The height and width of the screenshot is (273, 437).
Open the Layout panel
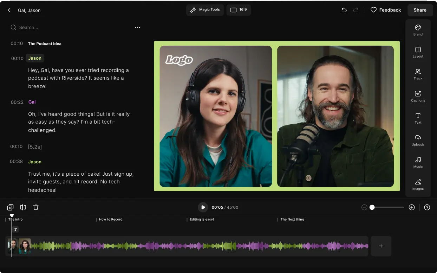418,52
